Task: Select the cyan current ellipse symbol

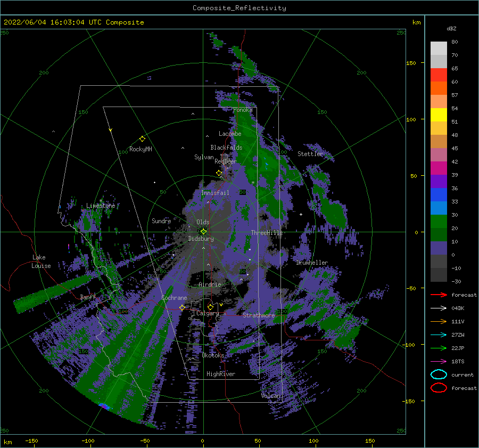Action: [x=439, y=374]
